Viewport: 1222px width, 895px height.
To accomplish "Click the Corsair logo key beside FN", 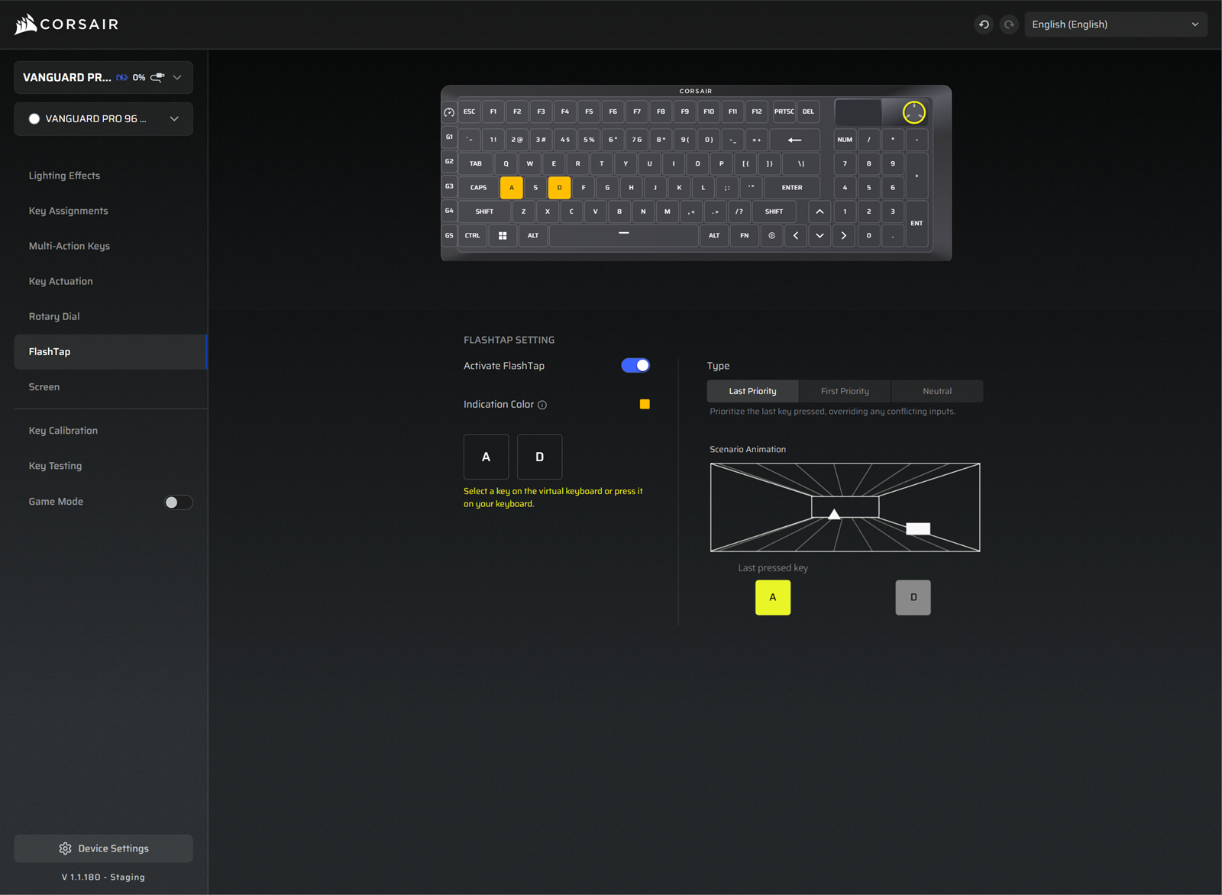I will 771,236.
